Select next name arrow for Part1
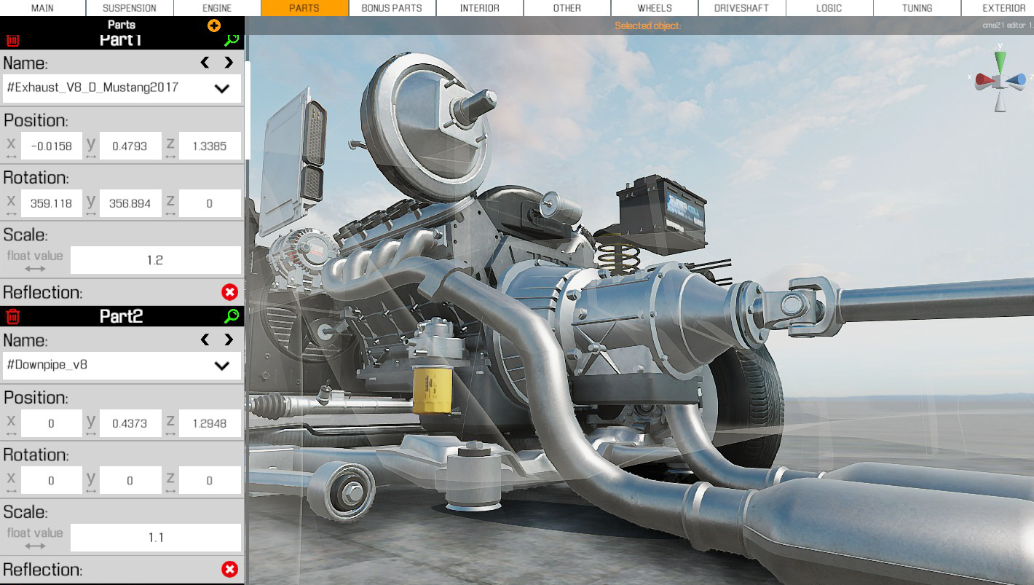The height and width of the screenshot is (585, 1034). [x=229, y=63]
